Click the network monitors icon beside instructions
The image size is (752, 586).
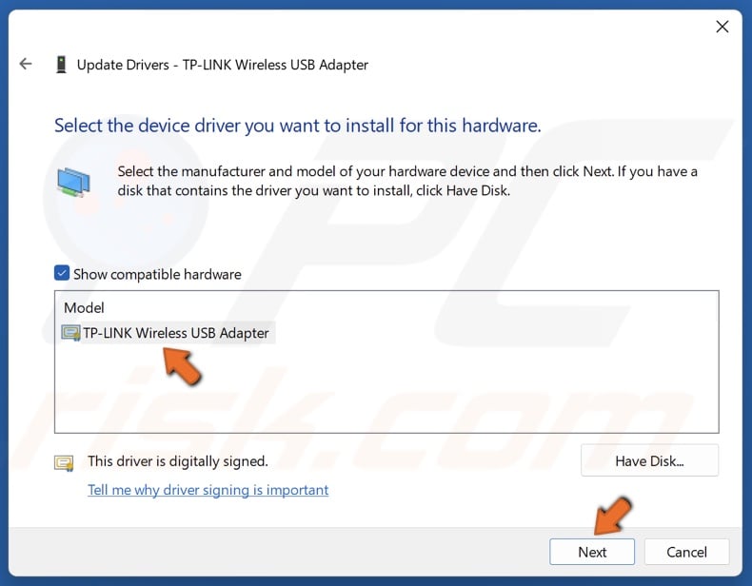click(73, 182)
